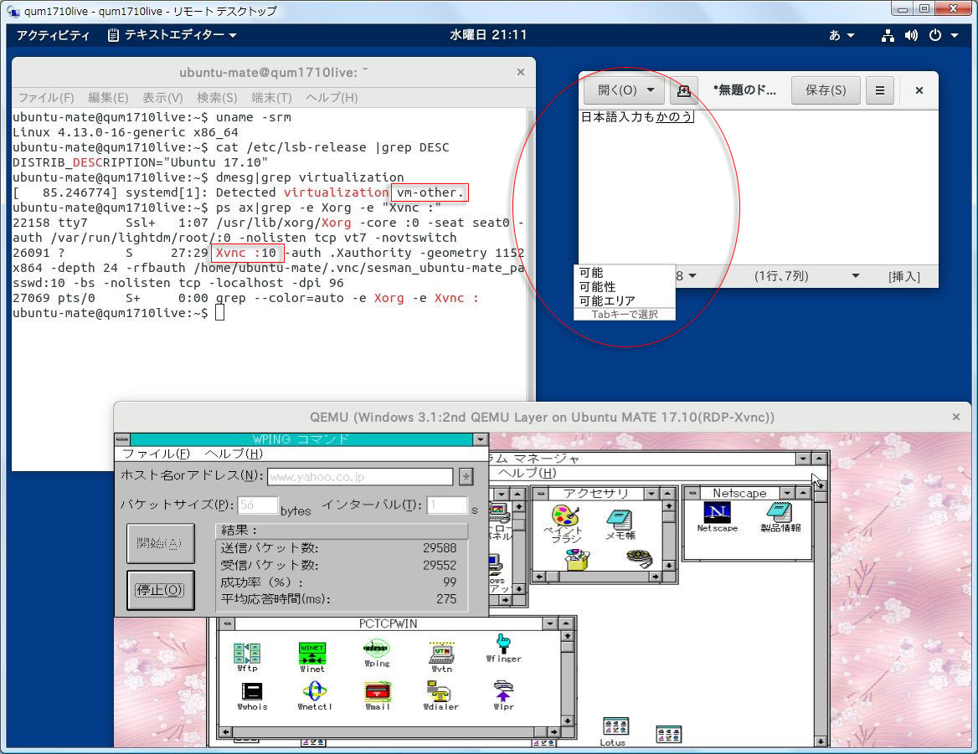The width and height of the screenshot is (978, 754).
Task: Minimize the Netscape group with its down arrow
Action: click(787, 493)
